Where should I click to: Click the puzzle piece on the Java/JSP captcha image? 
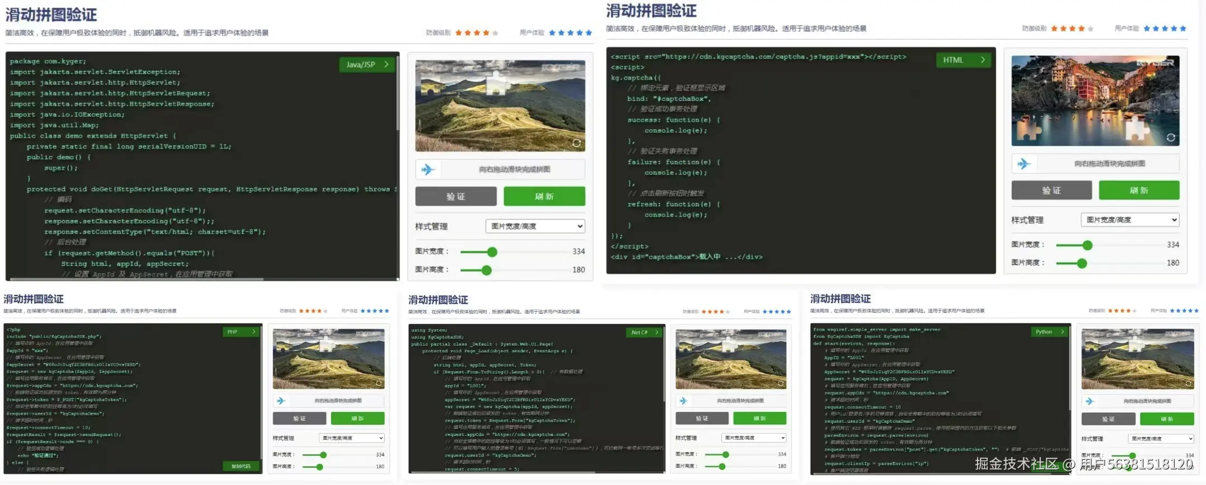pyautogui.click(x=497, y=84)
